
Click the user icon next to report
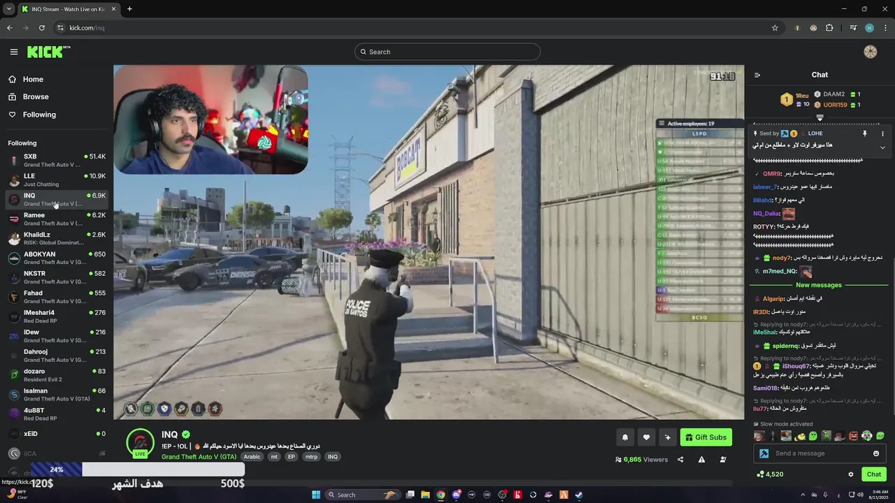point(723,460)
